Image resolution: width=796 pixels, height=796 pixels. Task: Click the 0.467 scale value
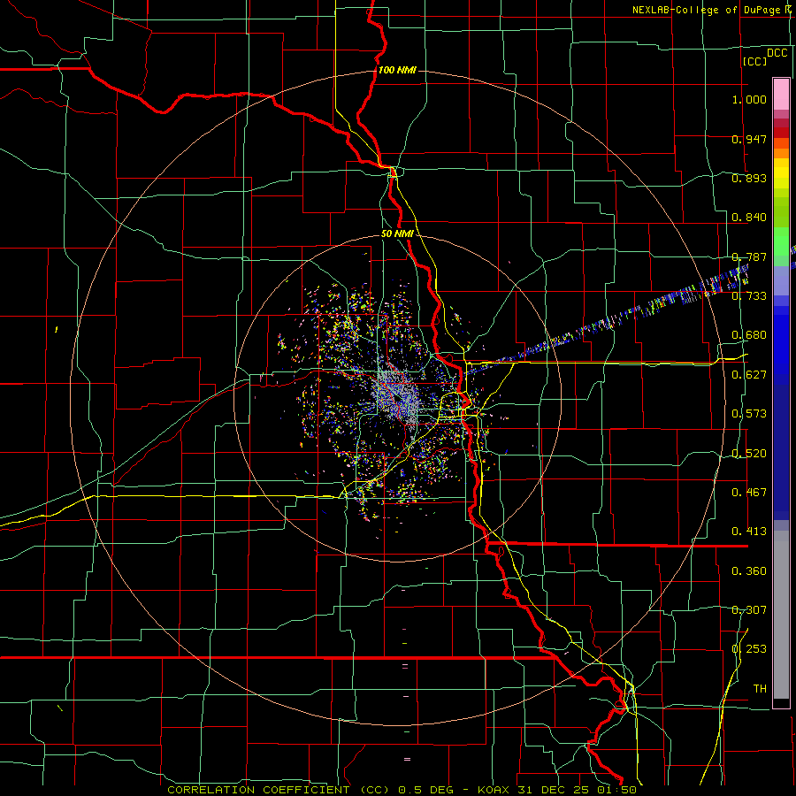(x=749, y=493)
